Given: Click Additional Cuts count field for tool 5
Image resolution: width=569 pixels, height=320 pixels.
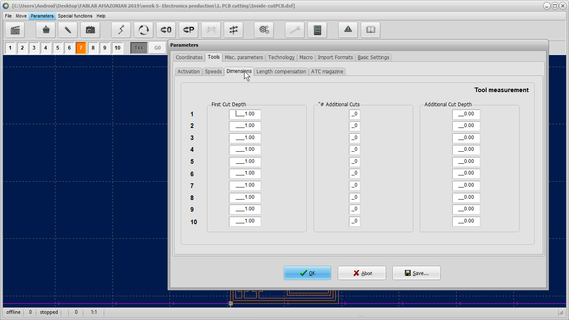Looking at the screenshot, I should click(x=355, y=162).
